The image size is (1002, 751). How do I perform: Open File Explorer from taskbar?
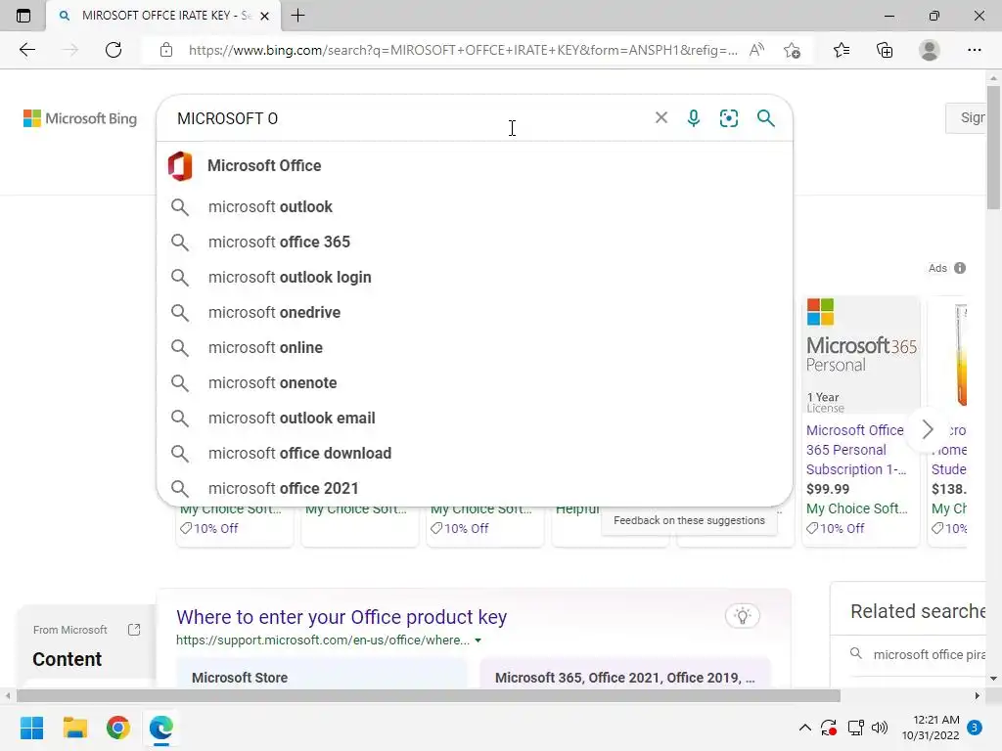(x=74, y=728)
